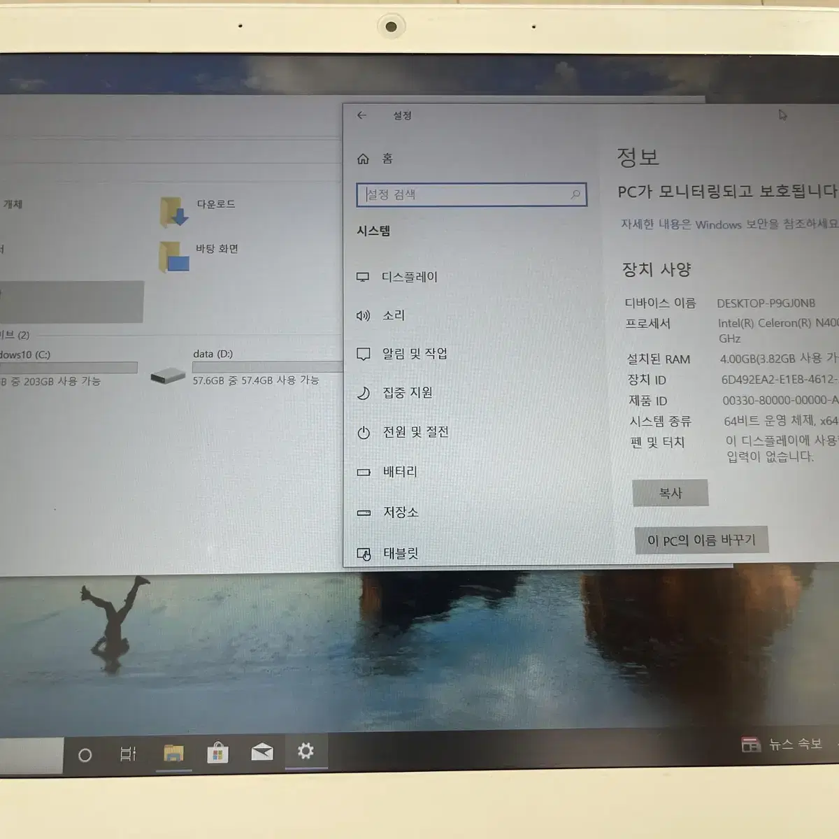839x839 pixels.
Task: Open Mail app from taskbar
Action: (261, 752)
